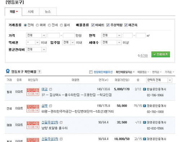The image size is (180, 142).
Task: Switch to the 시세 tab
Action: click(31, 12)
